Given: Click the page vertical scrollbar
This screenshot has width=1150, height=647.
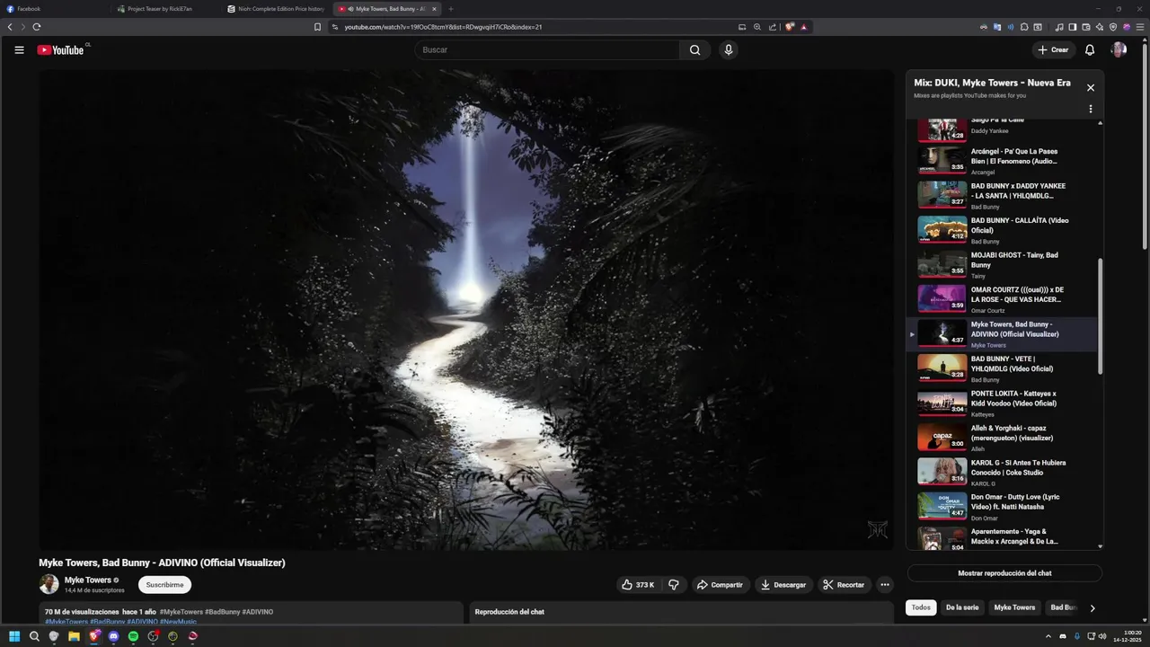Looking at the screenshot, I should (1145, 146).
